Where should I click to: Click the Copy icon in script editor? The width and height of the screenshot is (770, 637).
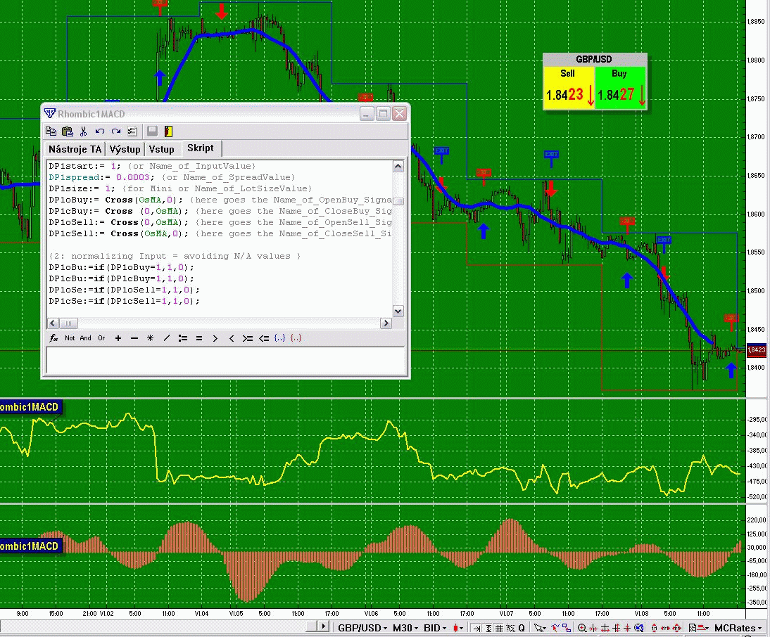pos(51,131)
